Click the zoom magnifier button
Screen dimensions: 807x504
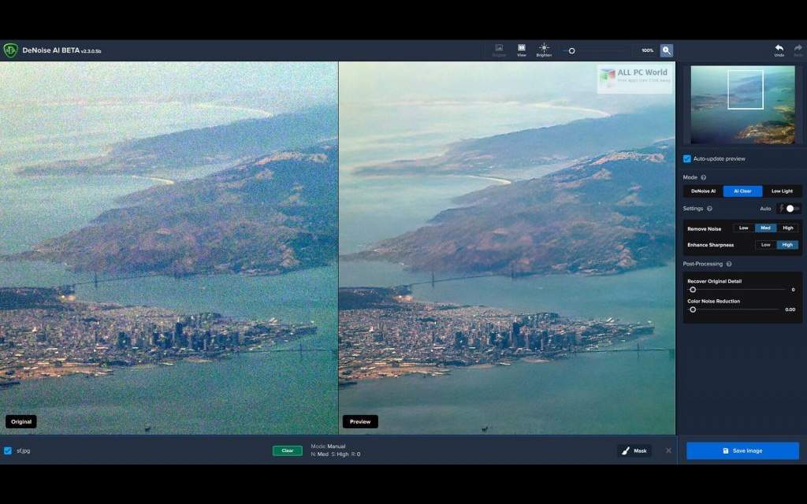click(667, 50)
